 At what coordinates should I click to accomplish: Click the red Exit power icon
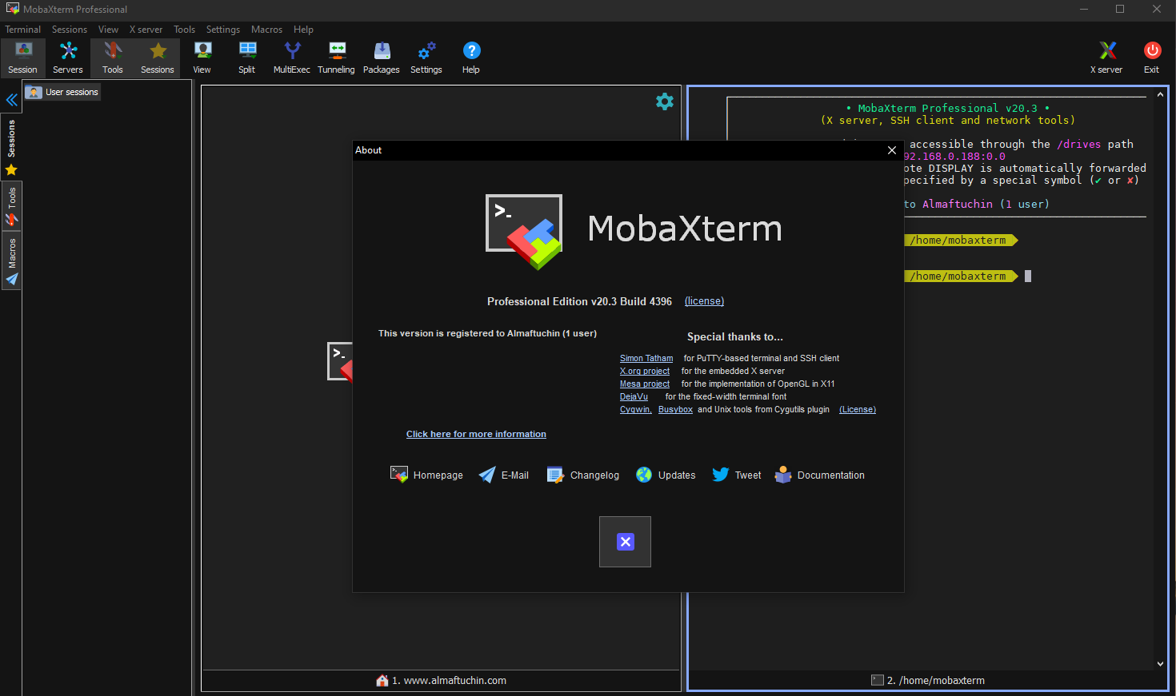[x=1152, y=58]
